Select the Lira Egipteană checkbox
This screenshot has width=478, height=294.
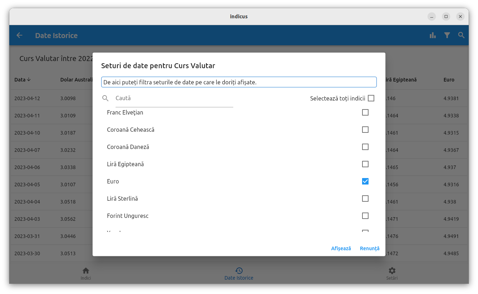(x=365, y=164)
